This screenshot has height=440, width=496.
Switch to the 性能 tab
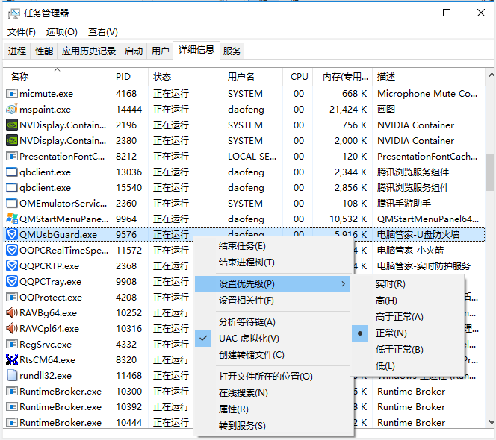pyautogui.click(x=44, y=51)
